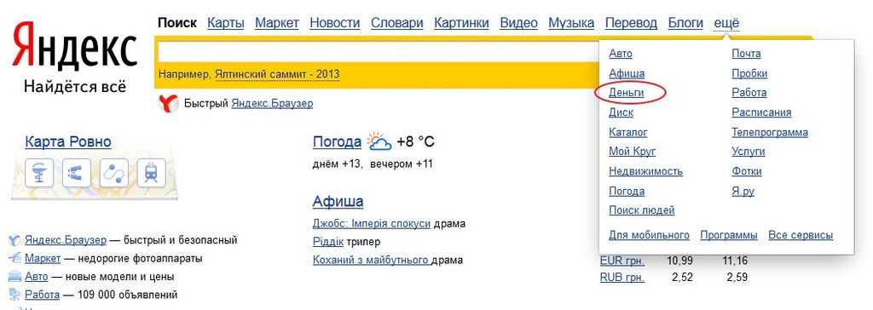Click the plane icon beside Маркет
This screenshot has width=873, height=310.
[15, 259]
